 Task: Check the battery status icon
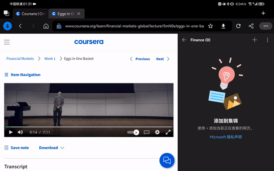[261, 4]
